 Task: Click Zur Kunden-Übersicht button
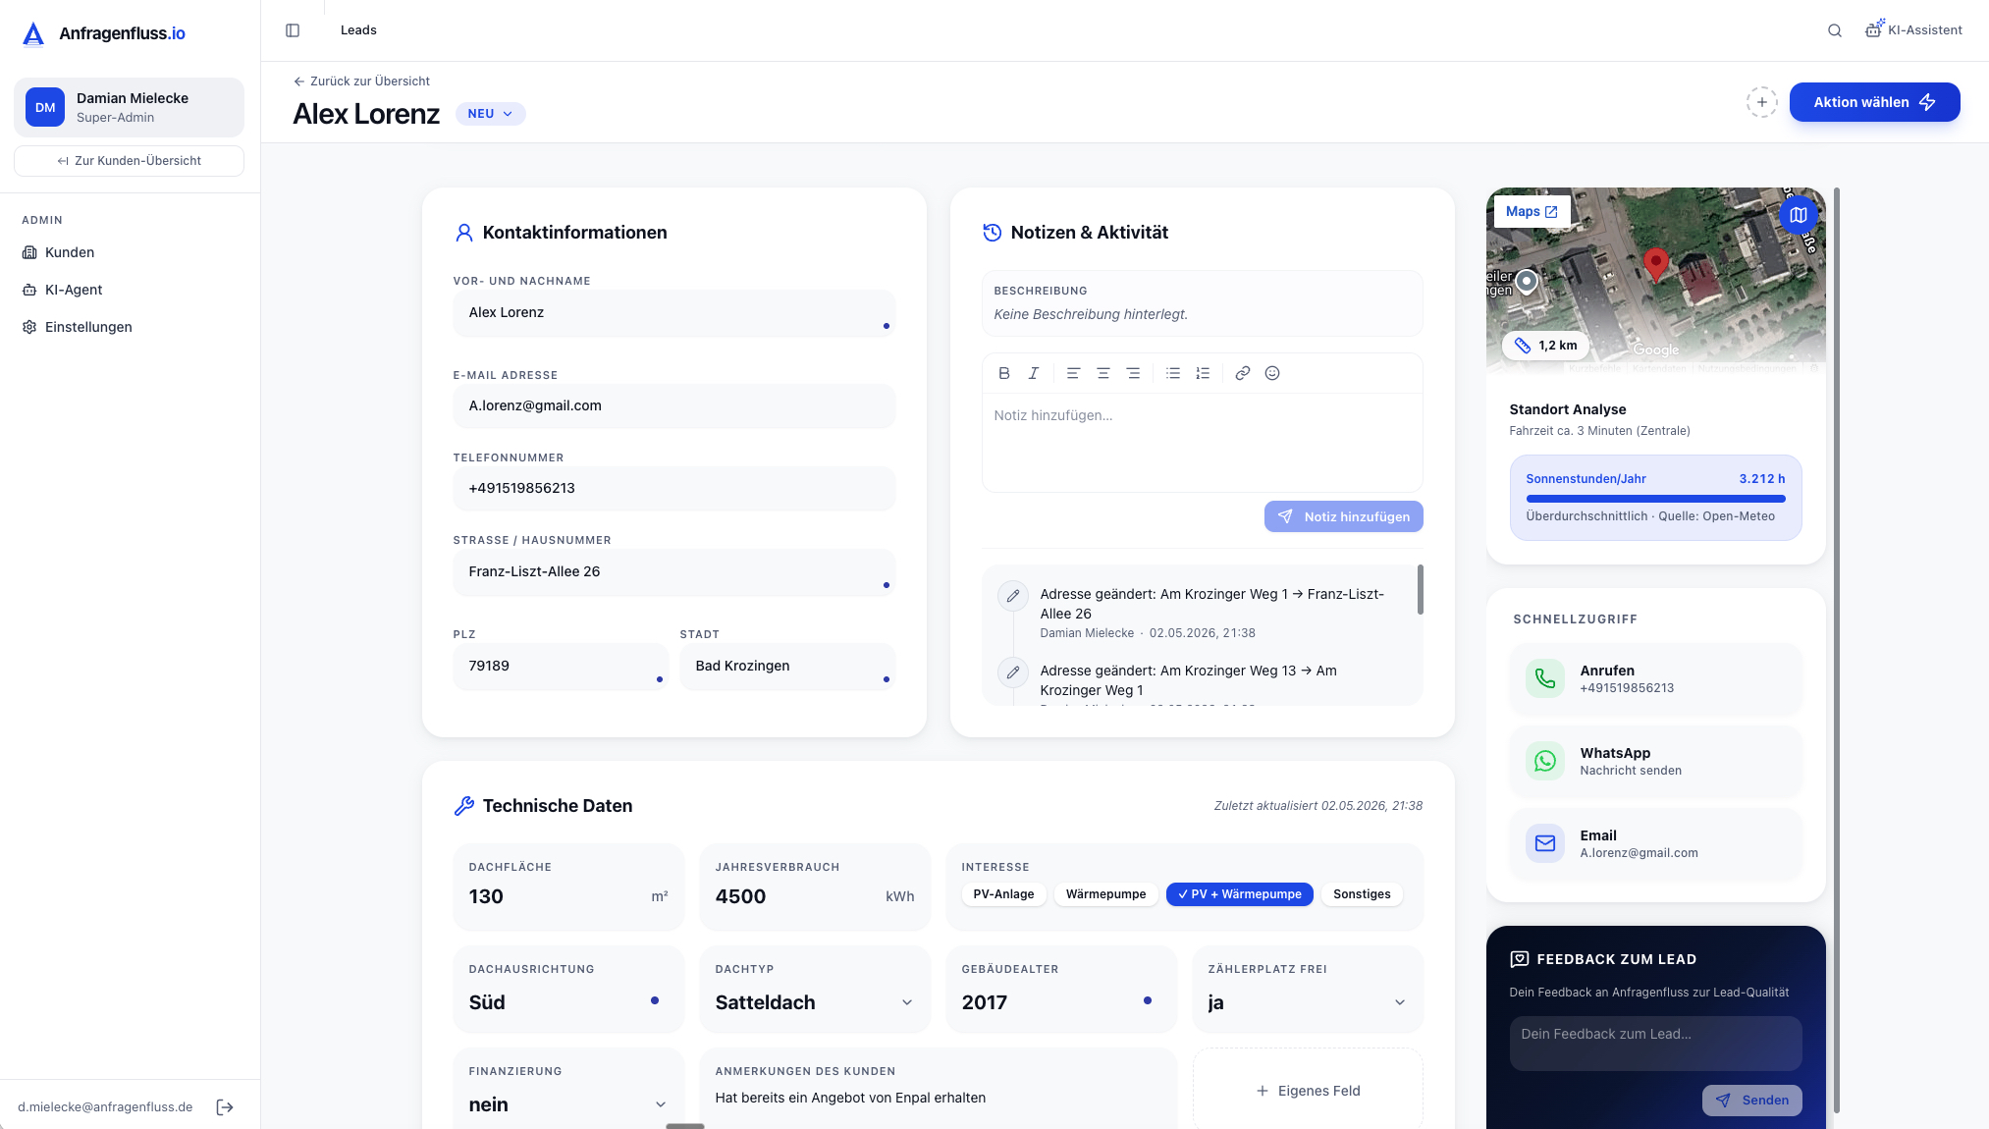[x=129, y=161]
